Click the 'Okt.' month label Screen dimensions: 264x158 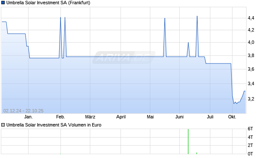click(232, 117)
